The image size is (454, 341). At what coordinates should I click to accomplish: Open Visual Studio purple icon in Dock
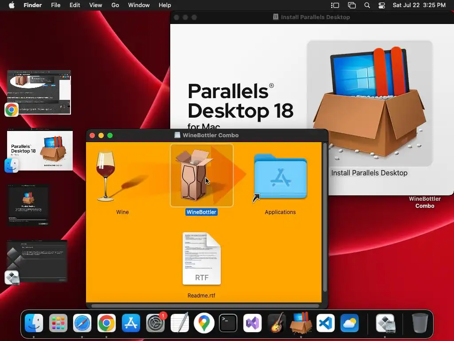tap(252, 323)
